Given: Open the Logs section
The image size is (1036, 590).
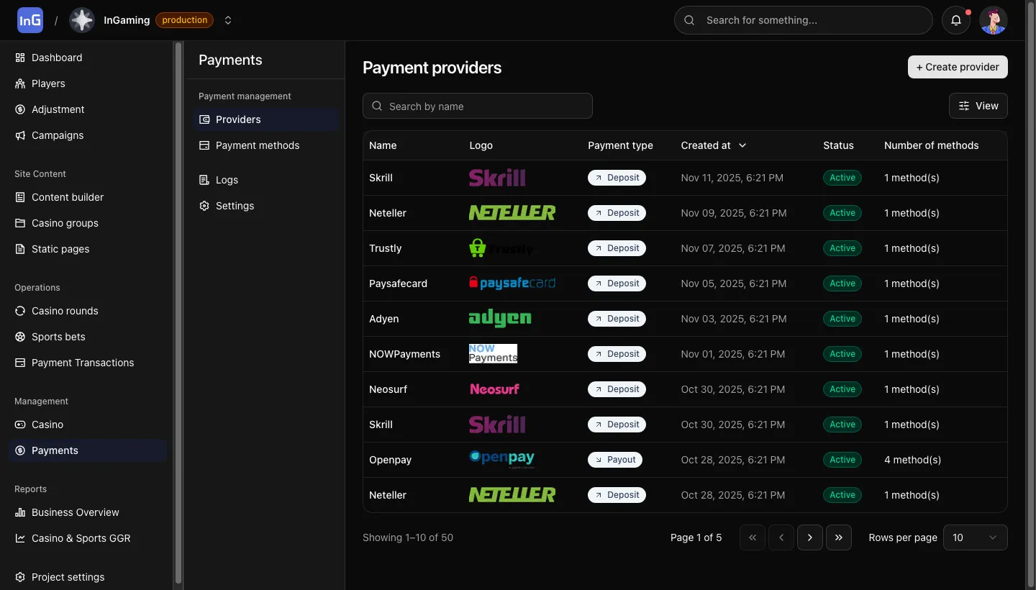Looking at the screenshot, I should 227,180.
